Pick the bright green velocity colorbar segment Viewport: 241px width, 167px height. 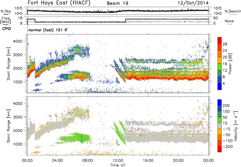[220, 120]
